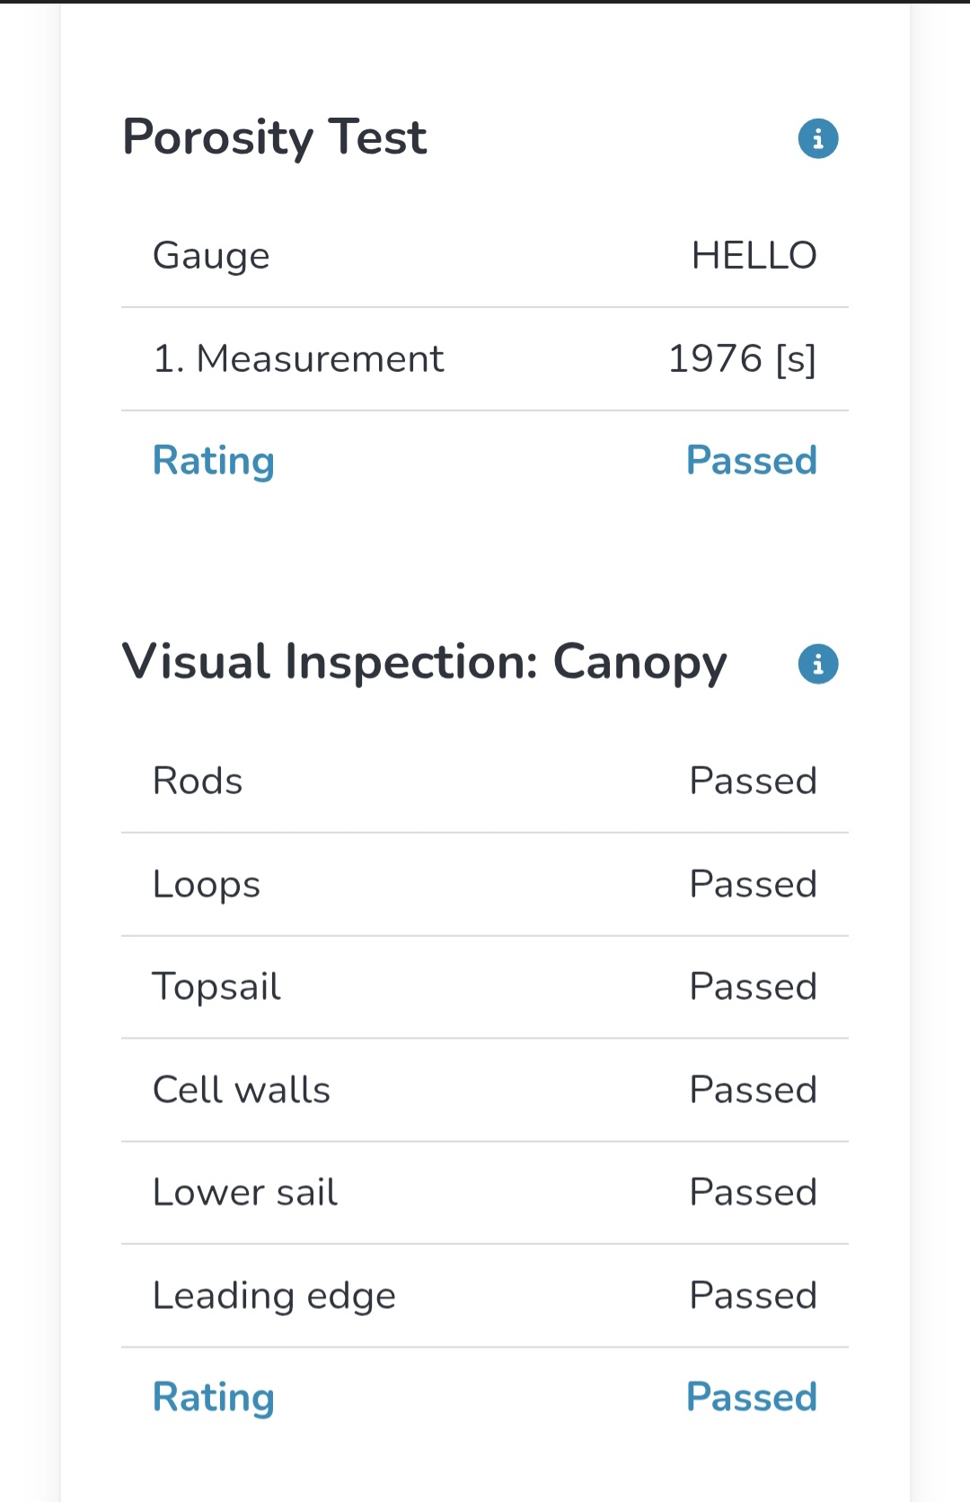Open the Visual Inspection: Canopy info icon
The width and height of the screenshot is (970, 1502).
tap(817, 664)
